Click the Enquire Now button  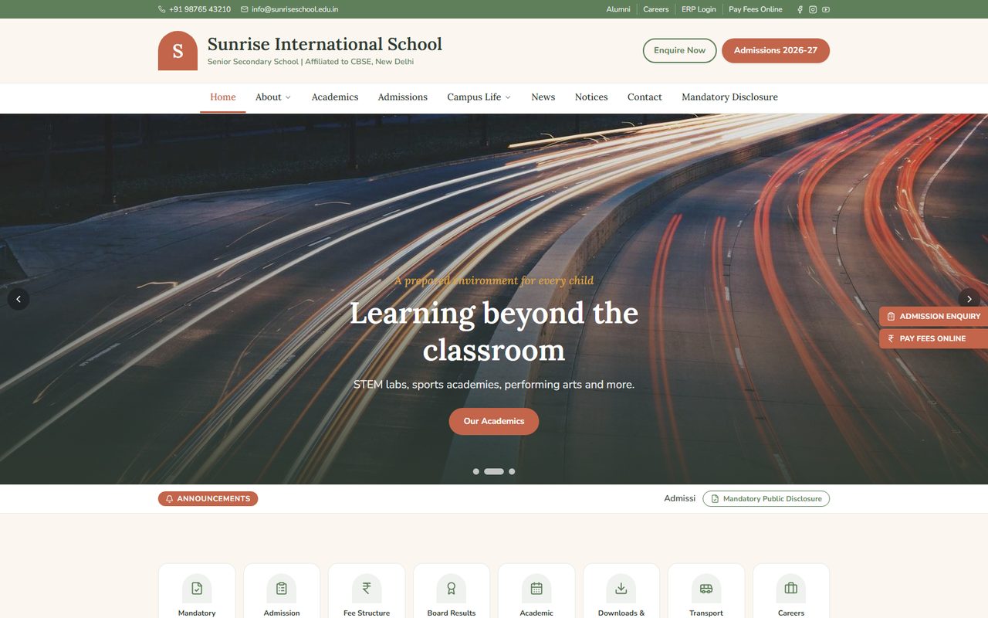680,51
